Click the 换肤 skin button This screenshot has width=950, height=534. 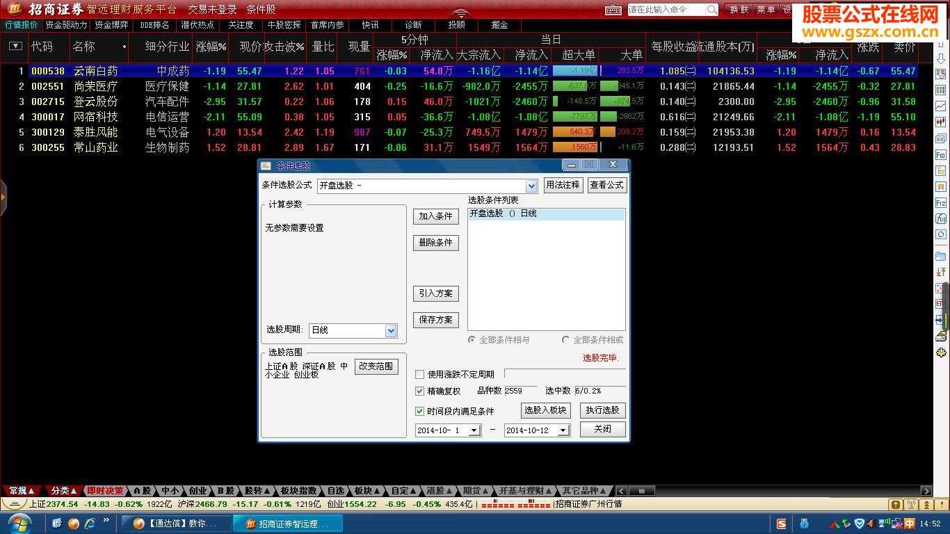coord(738,10)
